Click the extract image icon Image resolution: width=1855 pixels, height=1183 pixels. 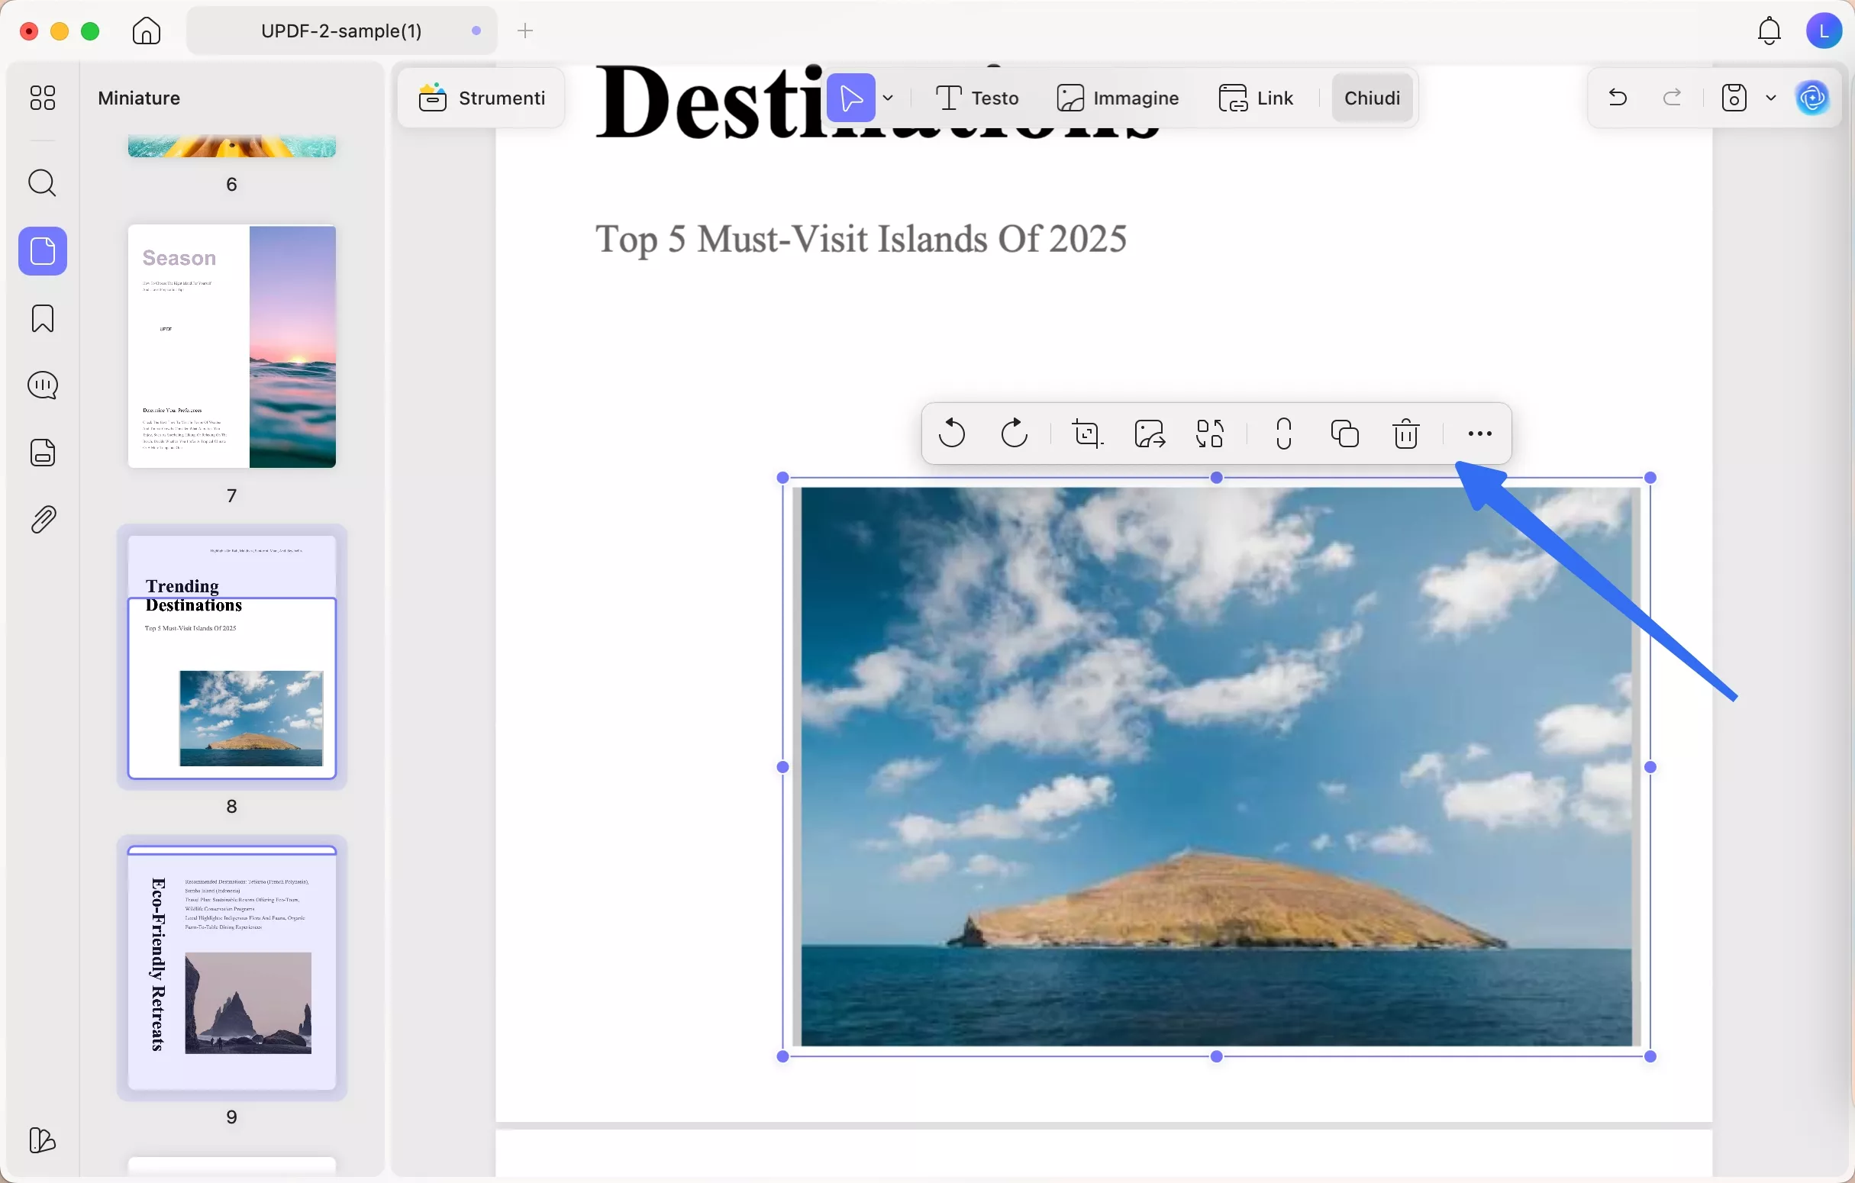pos(1150,434)
